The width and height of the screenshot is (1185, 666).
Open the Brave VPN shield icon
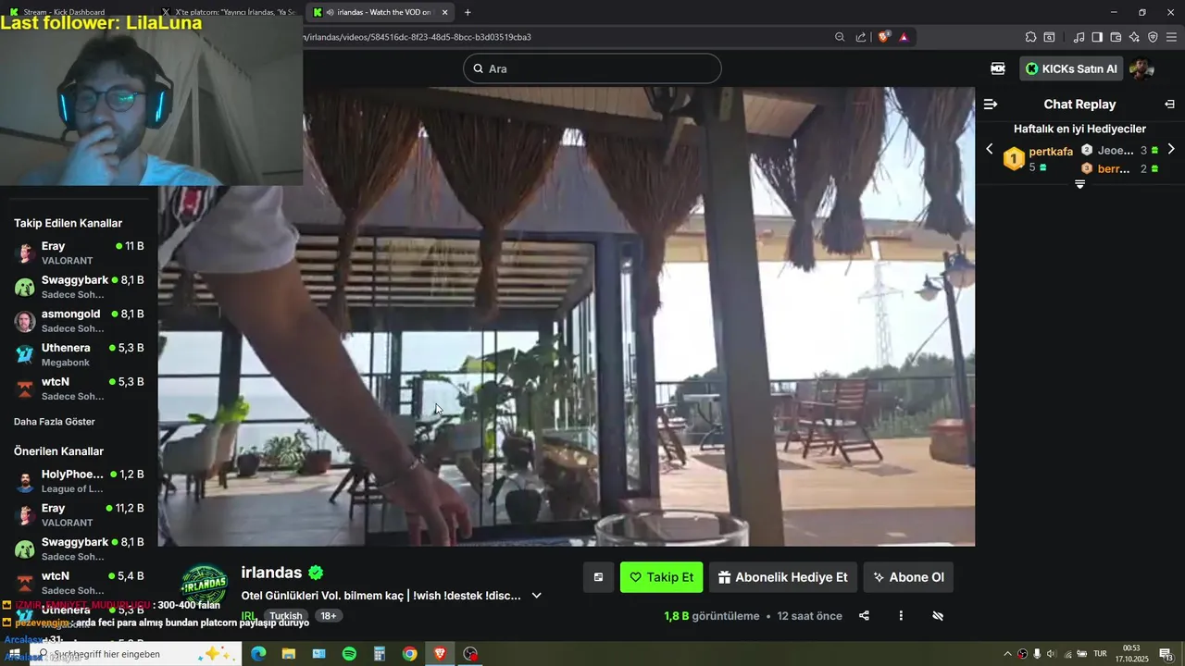[x=1153, y=37]
